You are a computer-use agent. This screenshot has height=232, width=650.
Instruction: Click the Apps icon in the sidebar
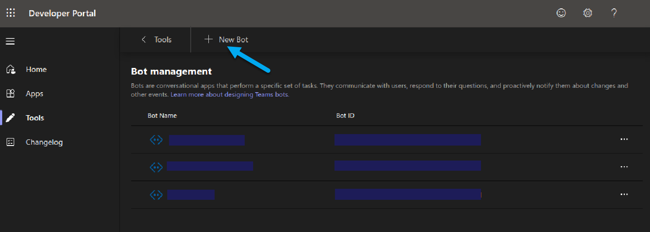[11, 94]
